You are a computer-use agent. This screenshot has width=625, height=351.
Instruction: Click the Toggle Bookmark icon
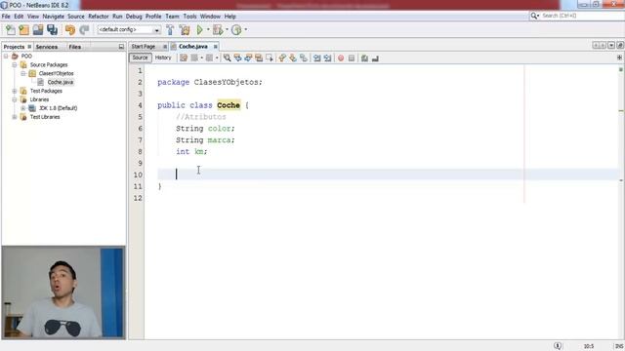pos(304,58)
